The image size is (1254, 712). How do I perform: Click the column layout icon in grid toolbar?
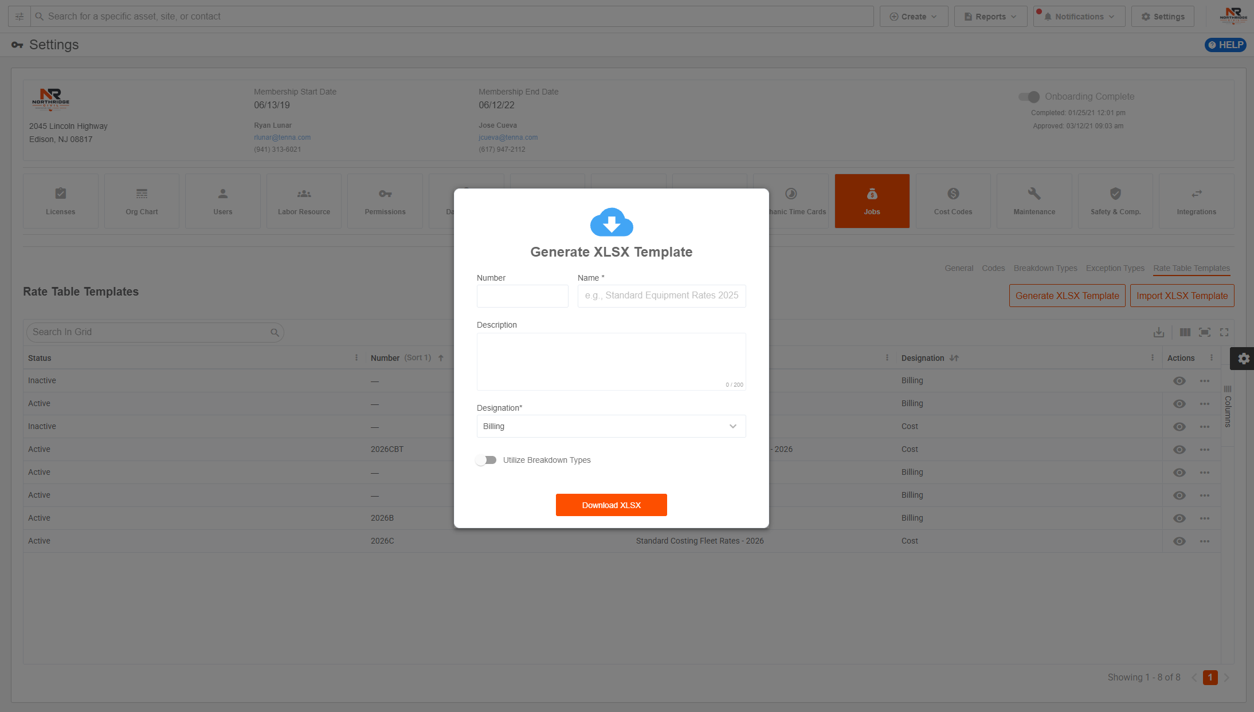tap(1185, 332)
